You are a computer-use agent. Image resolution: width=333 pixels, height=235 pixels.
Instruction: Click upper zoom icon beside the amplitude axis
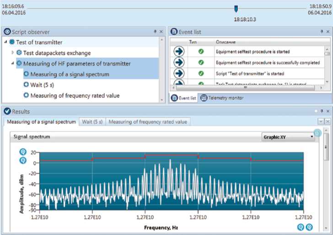(x=22, y=152)
